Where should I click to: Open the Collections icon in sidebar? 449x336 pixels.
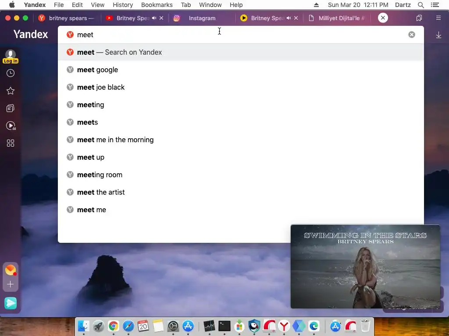(x=11, y=108)
